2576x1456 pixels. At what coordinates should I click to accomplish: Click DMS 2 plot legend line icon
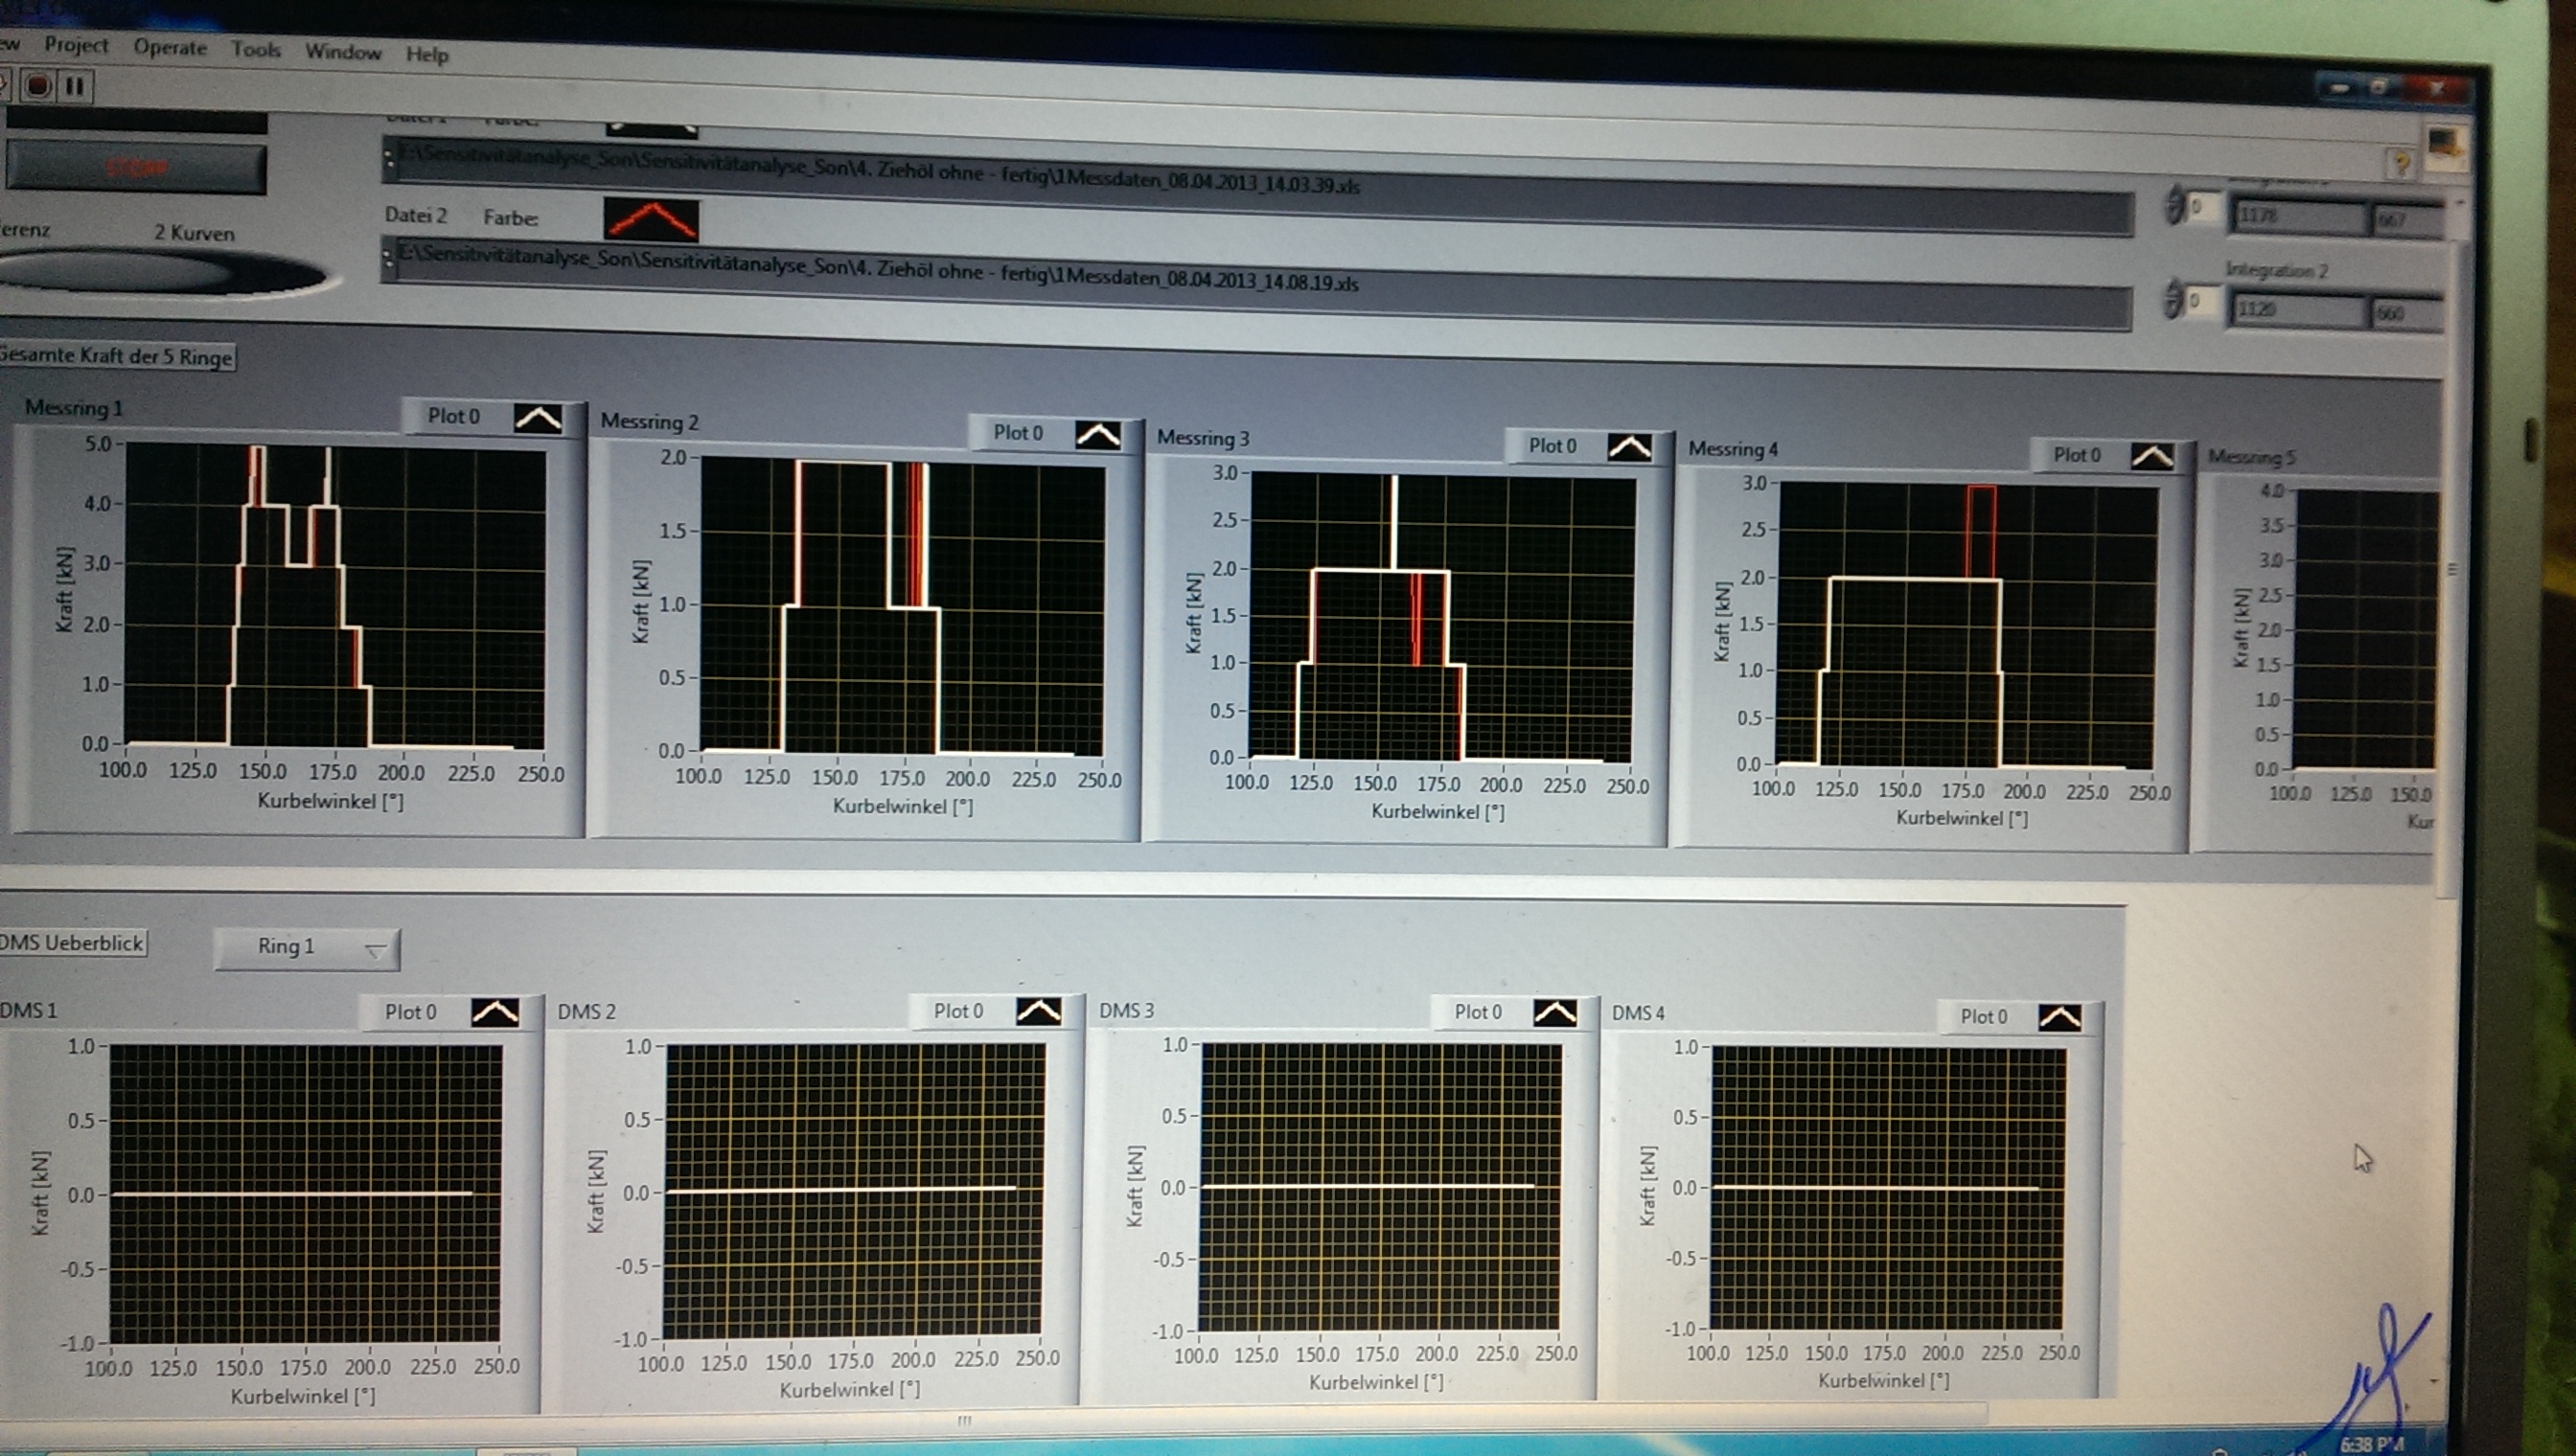tap(1039, 1012)
